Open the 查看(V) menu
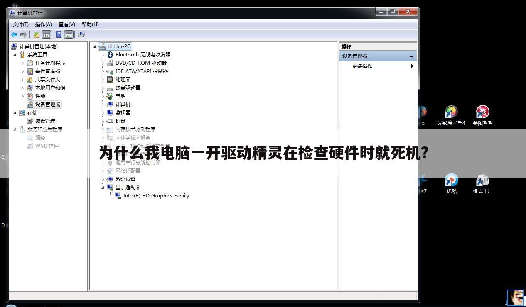This screenshot has width=526, height=307. point(66,24)
